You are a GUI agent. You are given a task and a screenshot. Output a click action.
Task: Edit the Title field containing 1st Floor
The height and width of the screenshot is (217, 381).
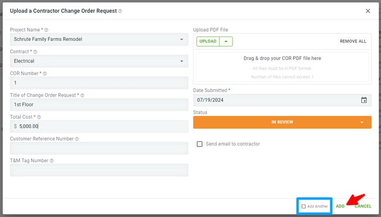coord(99,105)
